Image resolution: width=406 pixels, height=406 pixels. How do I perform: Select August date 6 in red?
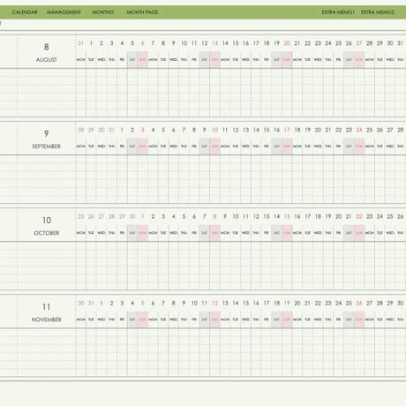pos(143,43)
